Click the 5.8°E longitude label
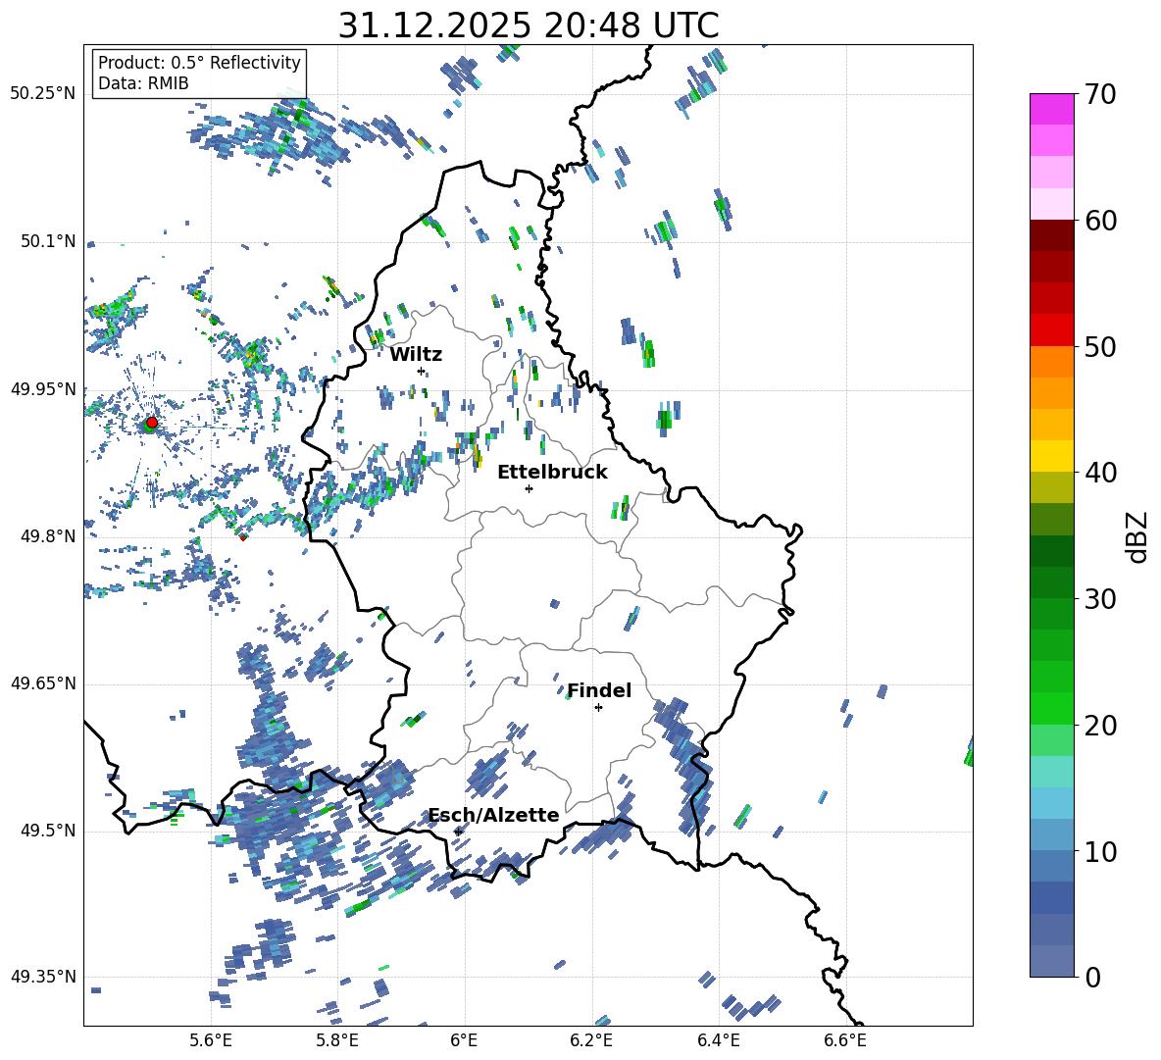This screenshot has height=1060, width=1161. [x=337, y=1040]
